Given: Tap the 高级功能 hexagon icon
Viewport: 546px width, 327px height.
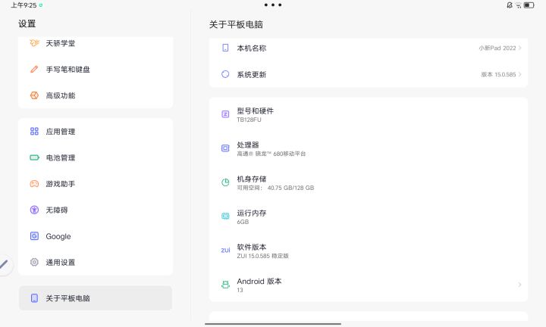Looking at the screenshot, I should coord(34,95).
